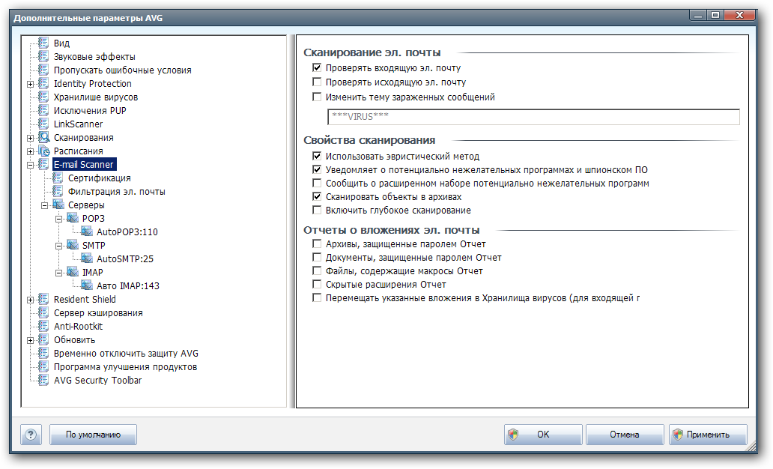Check Скрытые расширения Отчет option

(x=317, y=284)
